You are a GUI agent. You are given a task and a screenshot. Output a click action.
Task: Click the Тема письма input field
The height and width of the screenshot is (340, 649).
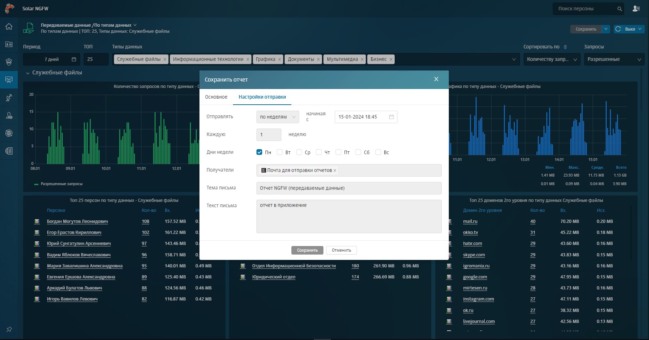[x=348, y=188]
